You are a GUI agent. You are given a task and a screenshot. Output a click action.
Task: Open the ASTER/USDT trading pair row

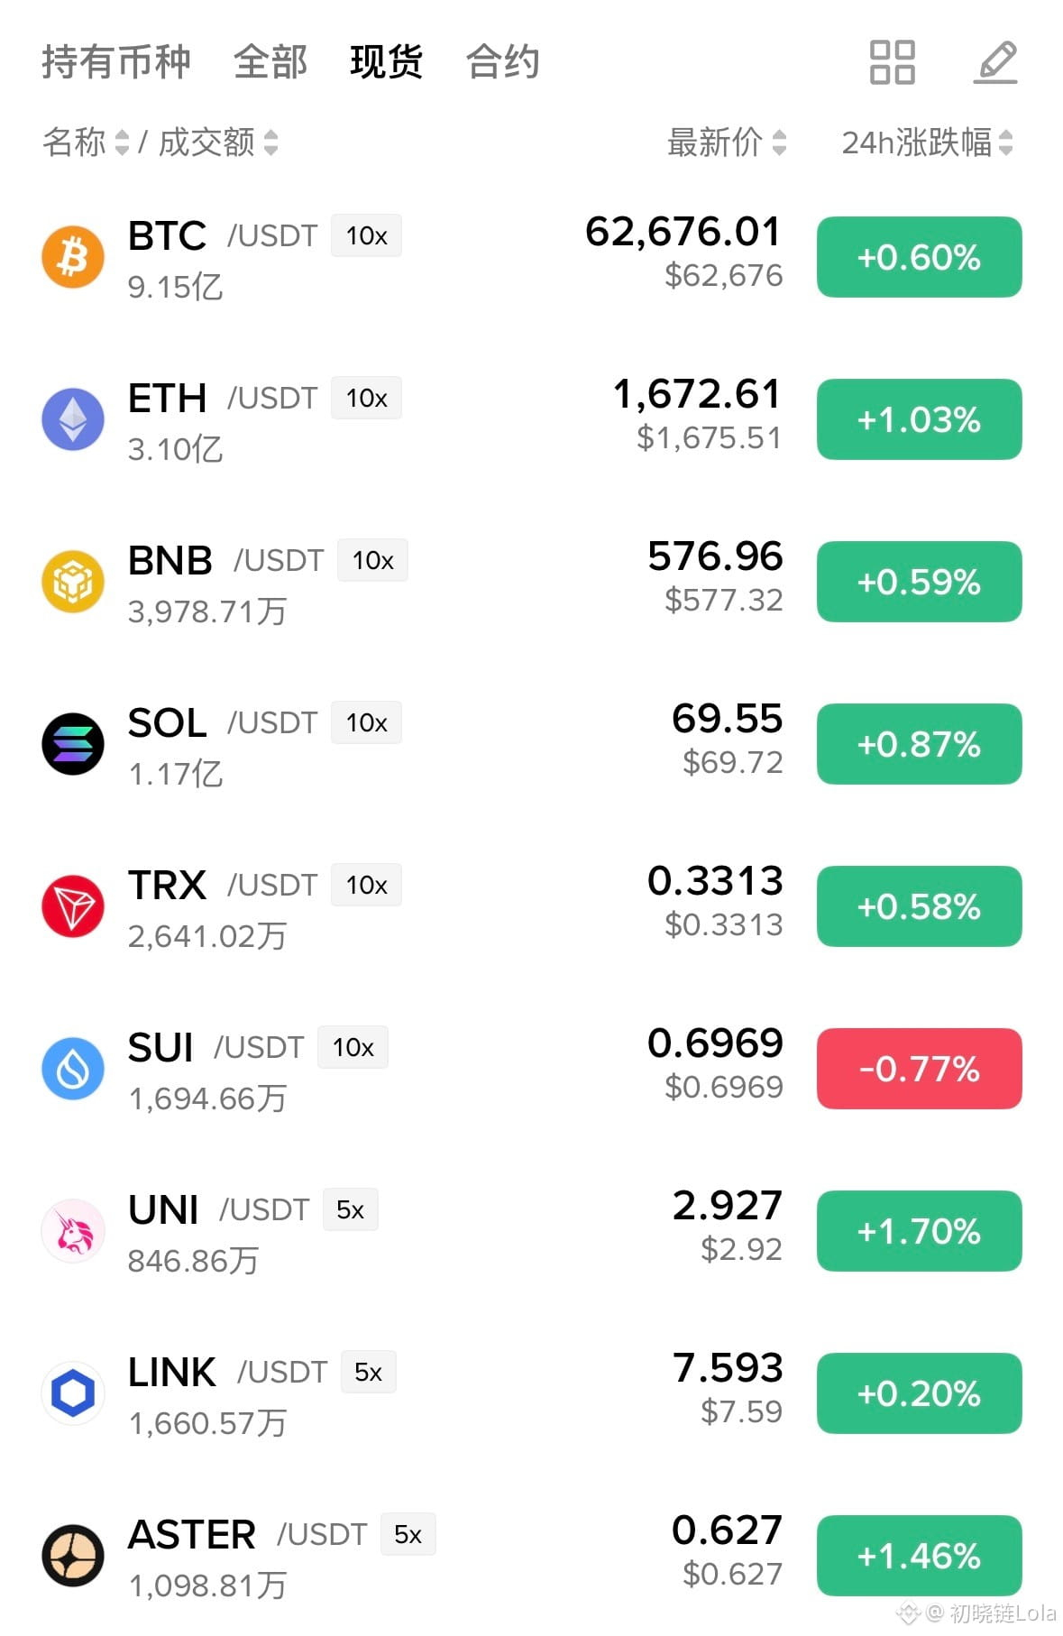(532, 1556)
